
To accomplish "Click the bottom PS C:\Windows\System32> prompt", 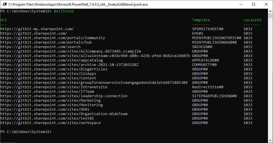I will [26, 132].
